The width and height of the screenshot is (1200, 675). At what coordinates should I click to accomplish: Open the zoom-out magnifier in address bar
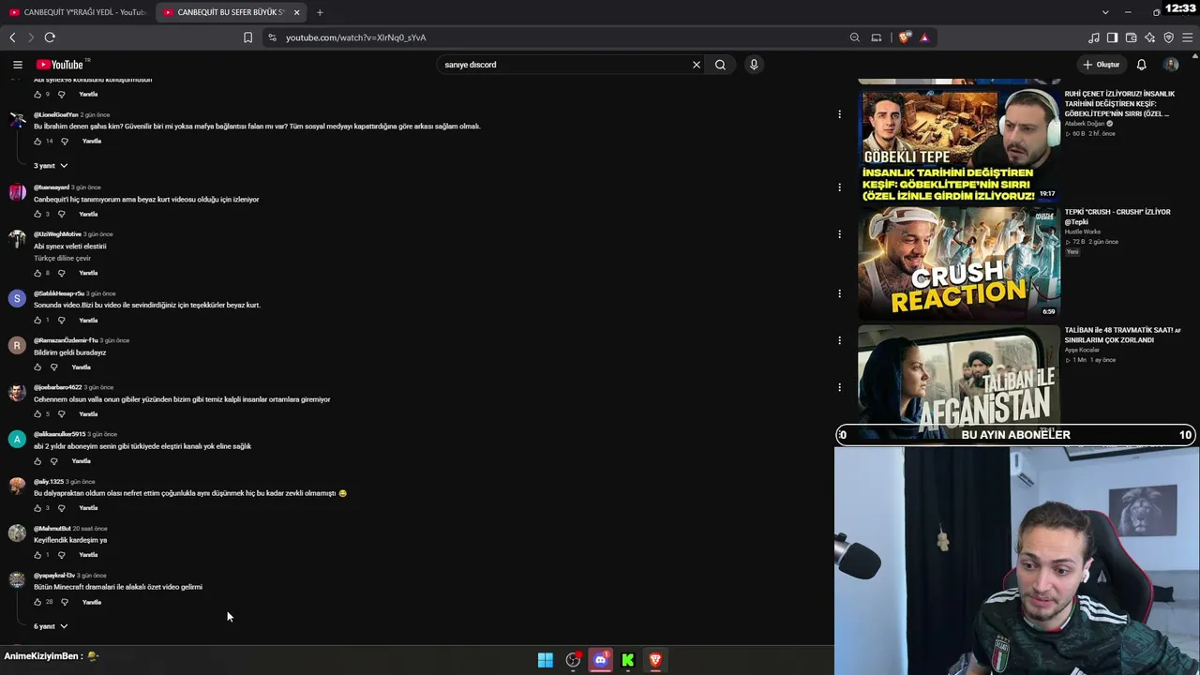pyautogui.click(x=854, y=37)
